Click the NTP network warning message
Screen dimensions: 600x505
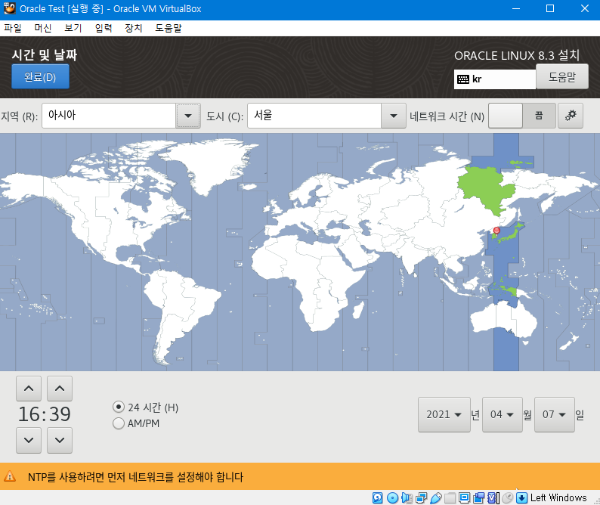[x=135, y=477]
